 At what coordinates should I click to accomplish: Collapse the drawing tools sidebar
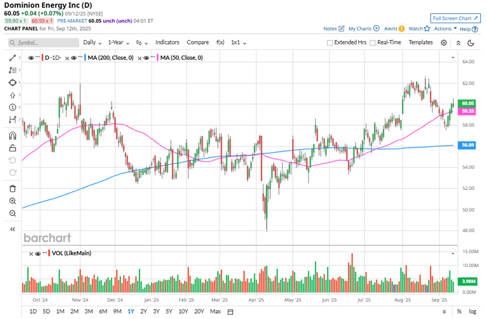tap(12, 229)
